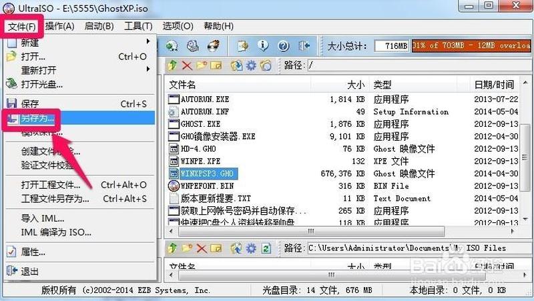Click the disc convert icon in main toolbar
This screenshot has height=301, width=534.
(172, 45)
